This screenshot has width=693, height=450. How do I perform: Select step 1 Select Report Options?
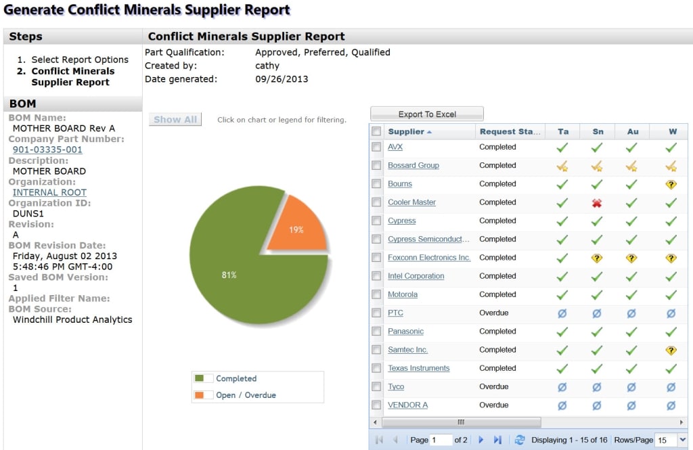click(80, 60)
